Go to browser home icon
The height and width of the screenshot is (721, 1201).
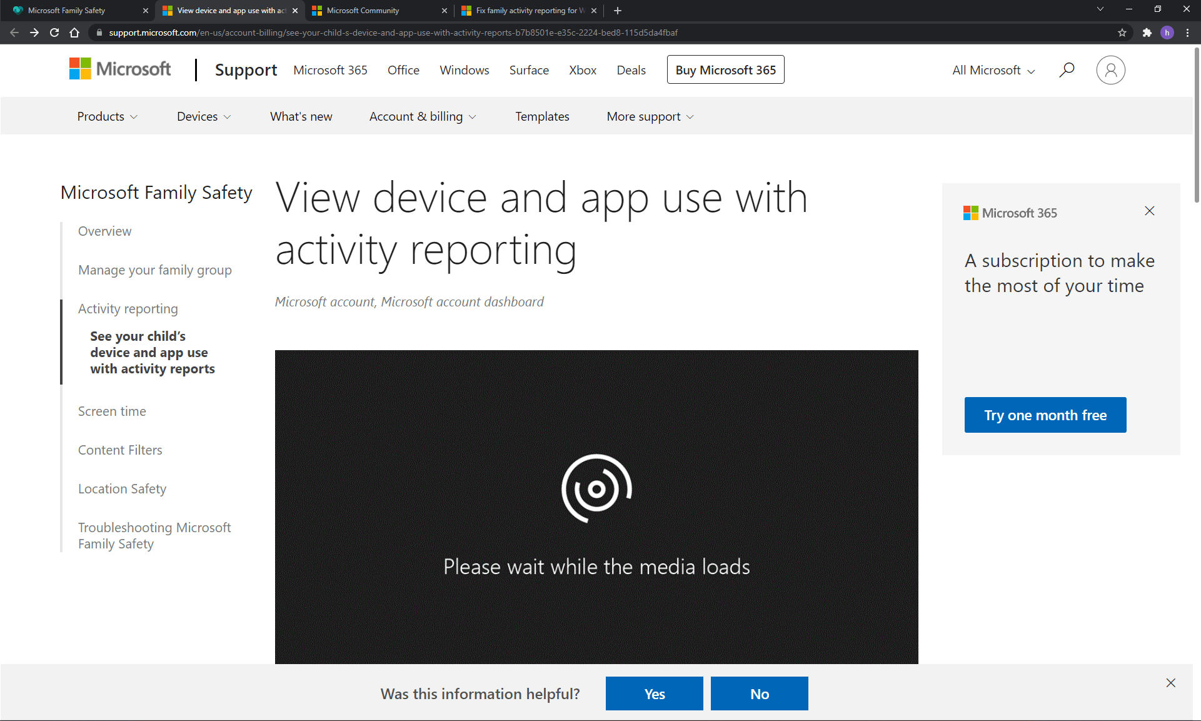[74, 33]
